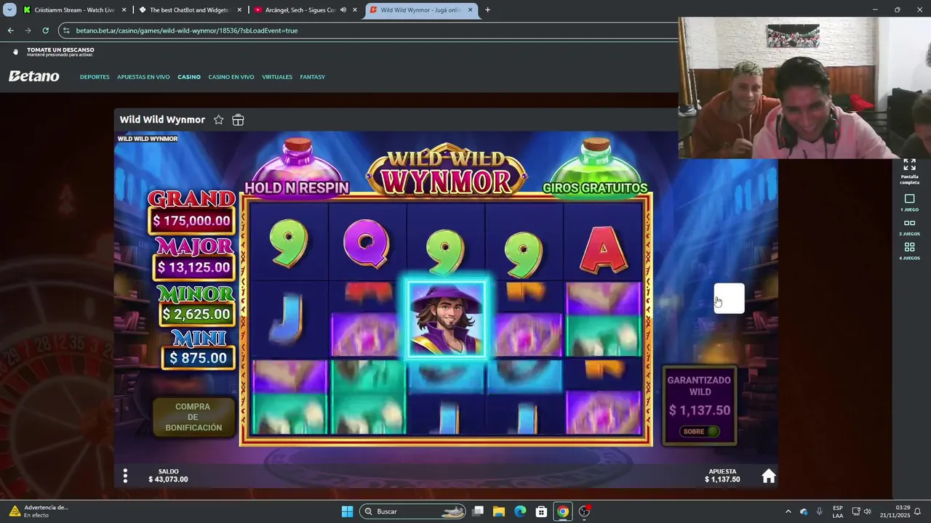Launch Microsoft Edge from taskbar
The height and width of the screenshot is (523, 931).
(x=520, y=511)
